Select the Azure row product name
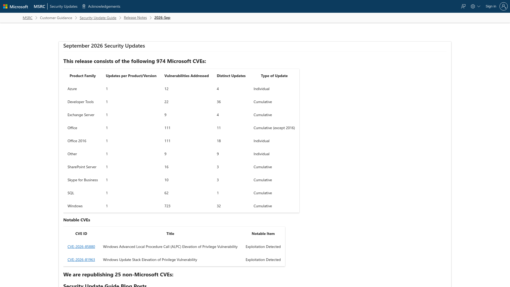 coord(72,89)
